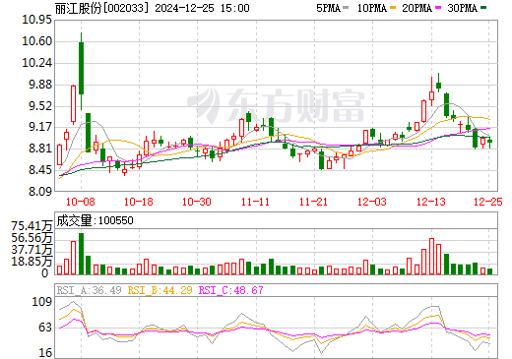Screen dimensions: 512x359
Task: Click the 37.71万 volume axis label
Action: point(32,250)
